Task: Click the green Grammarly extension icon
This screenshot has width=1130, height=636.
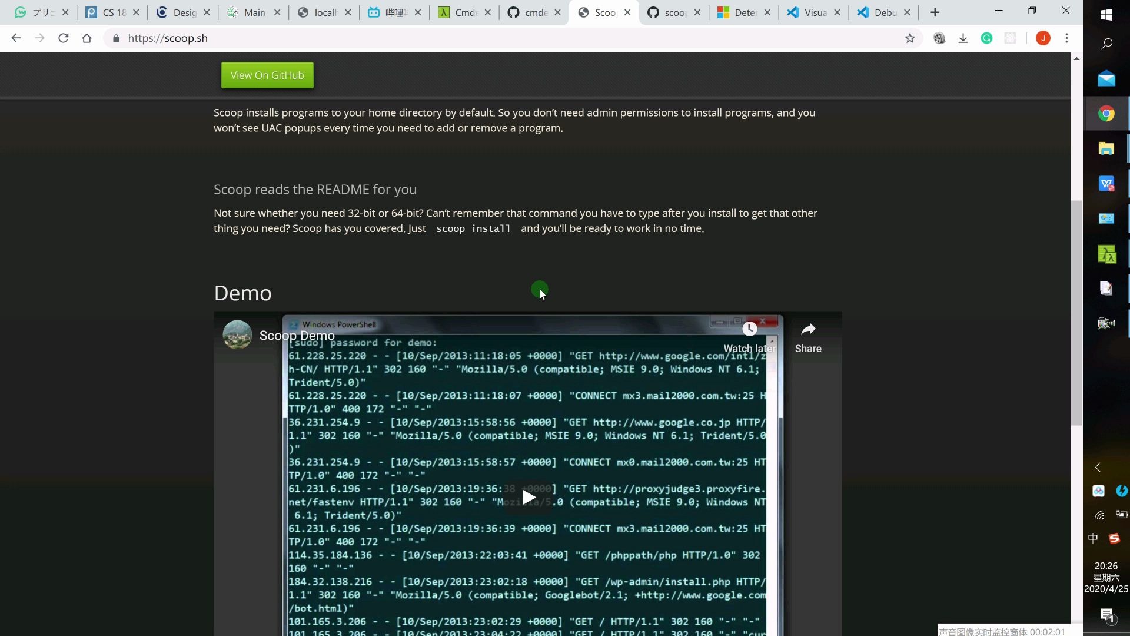Action: pyautogui.click(x=986, y=38)
